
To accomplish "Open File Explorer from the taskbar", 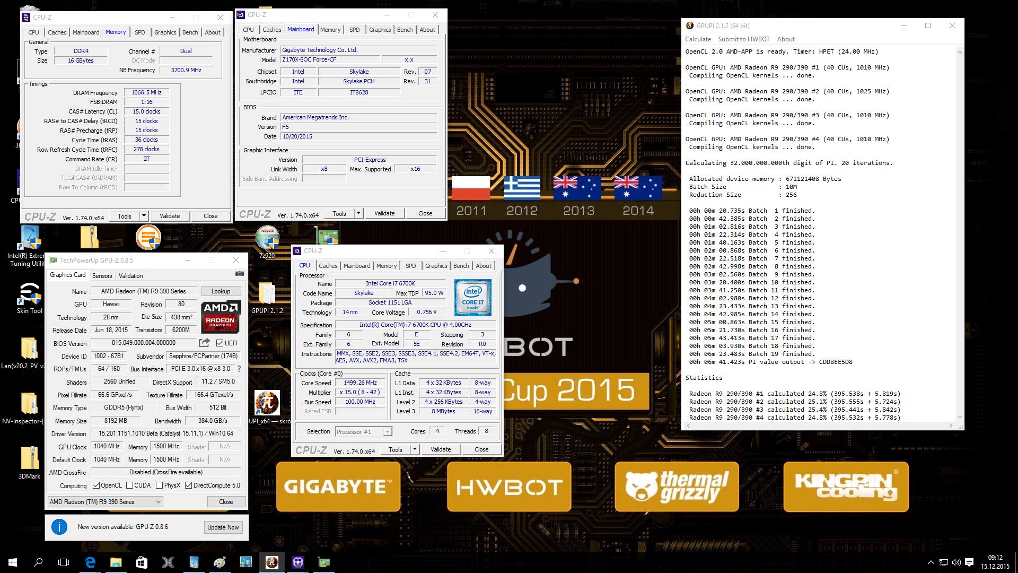I will (116, 562).
